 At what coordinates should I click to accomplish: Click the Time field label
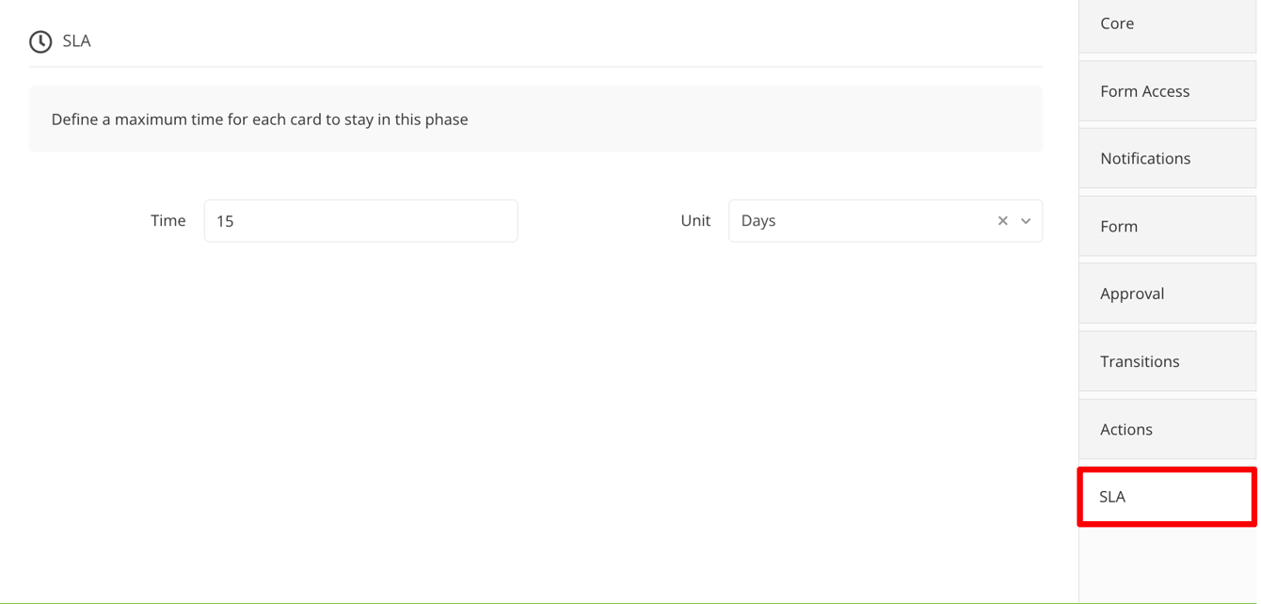[x=168, y=221]
